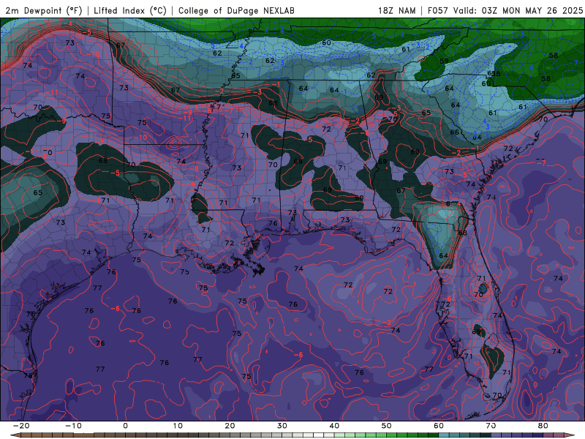The image size is (585, 439).
Task: Click the 80 label on the color scale
Action: coord(543,426)
